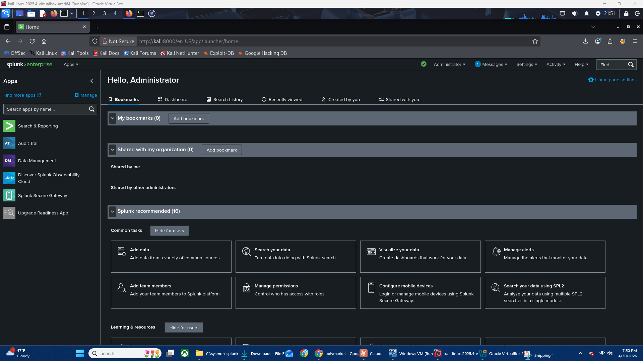Open Windows Start menu
The width and height of the screenshot is (643, 361).
80,353
